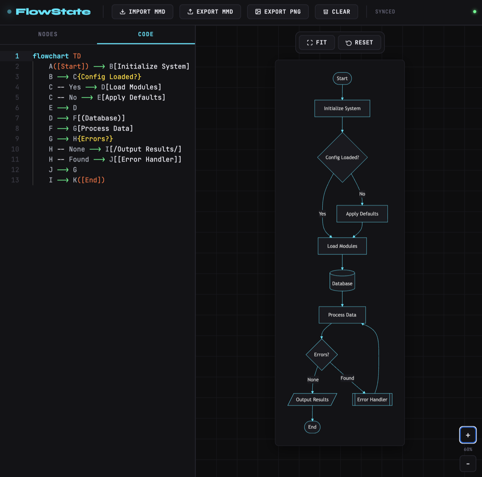Click code line 'J --> G'
The height and width of the screenshot is (477, 482).
pyautogui.click(x=63, y=170)
